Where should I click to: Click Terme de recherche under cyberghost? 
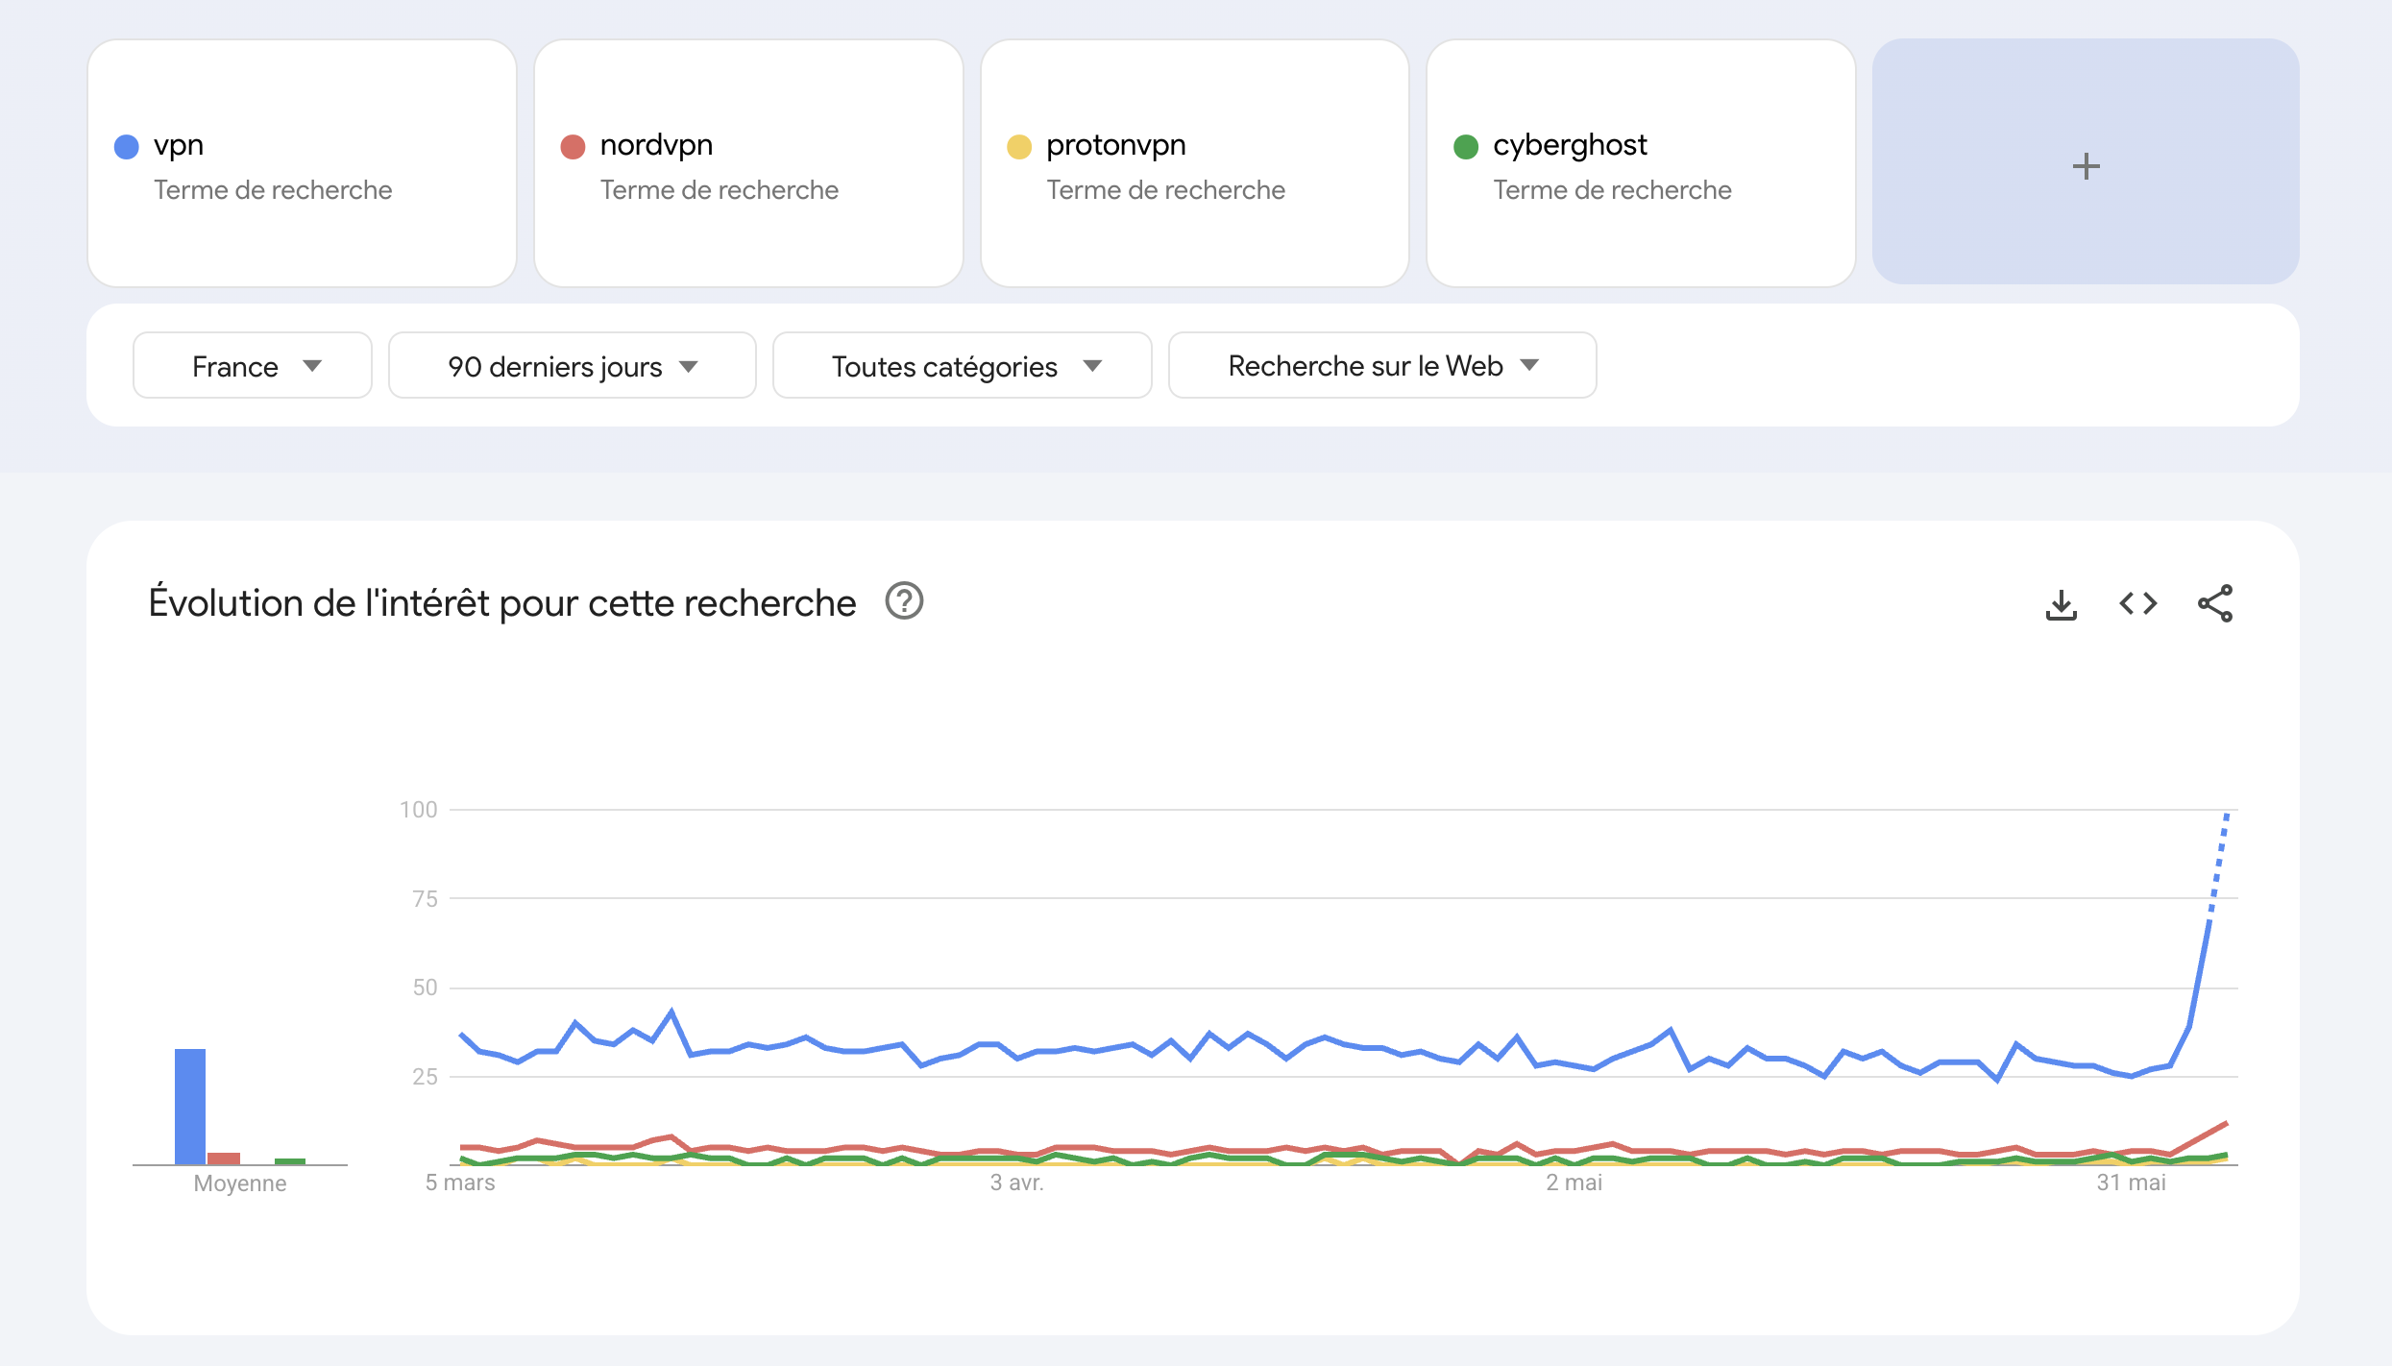(1612, 190)
